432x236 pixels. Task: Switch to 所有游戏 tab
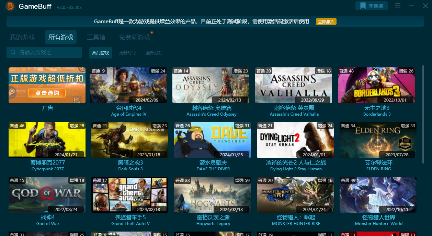click(61, 37)
